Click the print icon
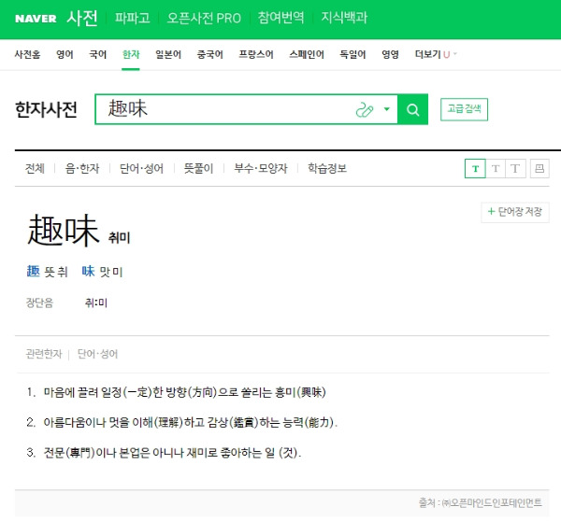 pyautogui.click(x=539, y=168)
